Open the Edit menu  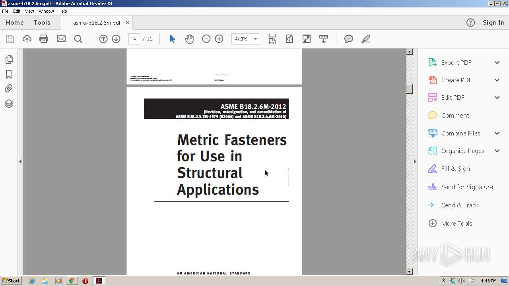[x=17, y=11]
